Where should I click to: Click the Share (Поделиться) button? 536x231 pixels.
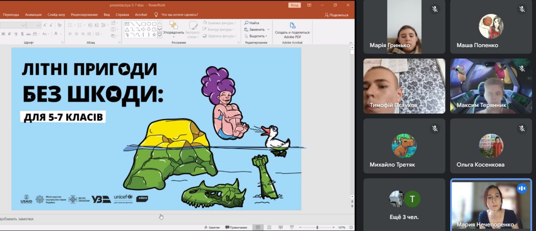[336, 15]
